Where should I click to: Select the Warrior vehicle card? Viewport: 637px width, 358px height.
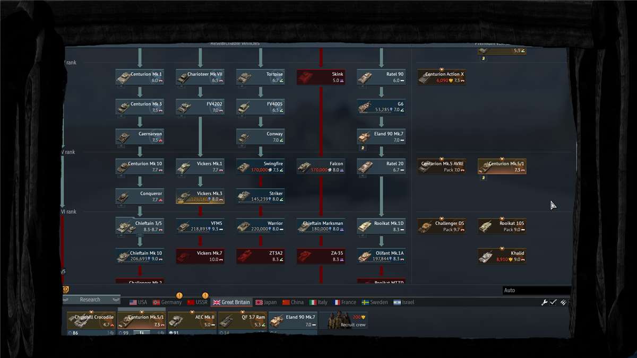click(261, 226)
